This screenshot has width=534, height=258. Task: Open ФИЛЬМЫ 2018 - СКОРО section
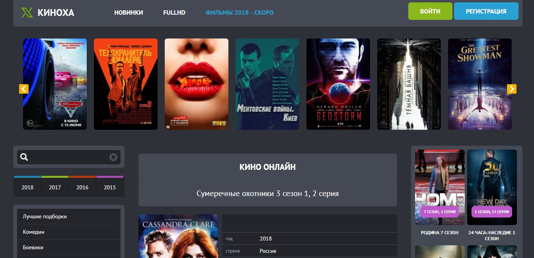click(x=240, y=13)
